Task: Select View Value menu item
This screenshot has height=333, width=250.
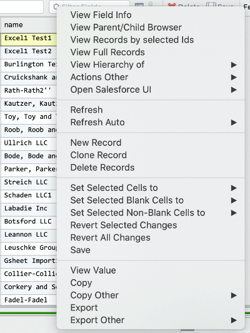Action: [151, 270]
